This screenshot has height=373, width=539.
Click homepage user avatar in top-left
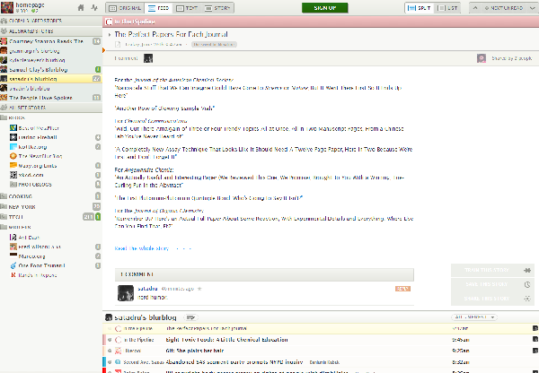[x=7, y=7]
